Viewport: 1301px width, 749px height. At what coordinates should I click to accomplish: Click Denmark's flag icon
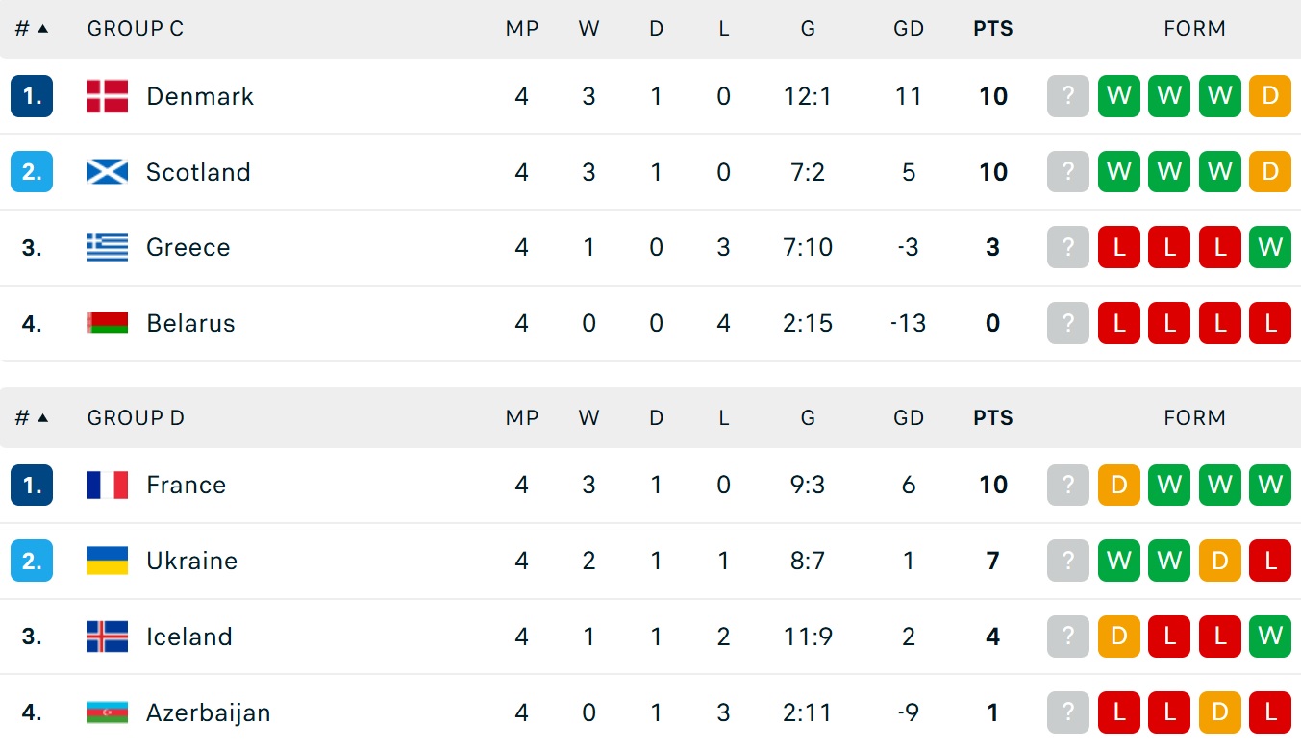[107, 96]
